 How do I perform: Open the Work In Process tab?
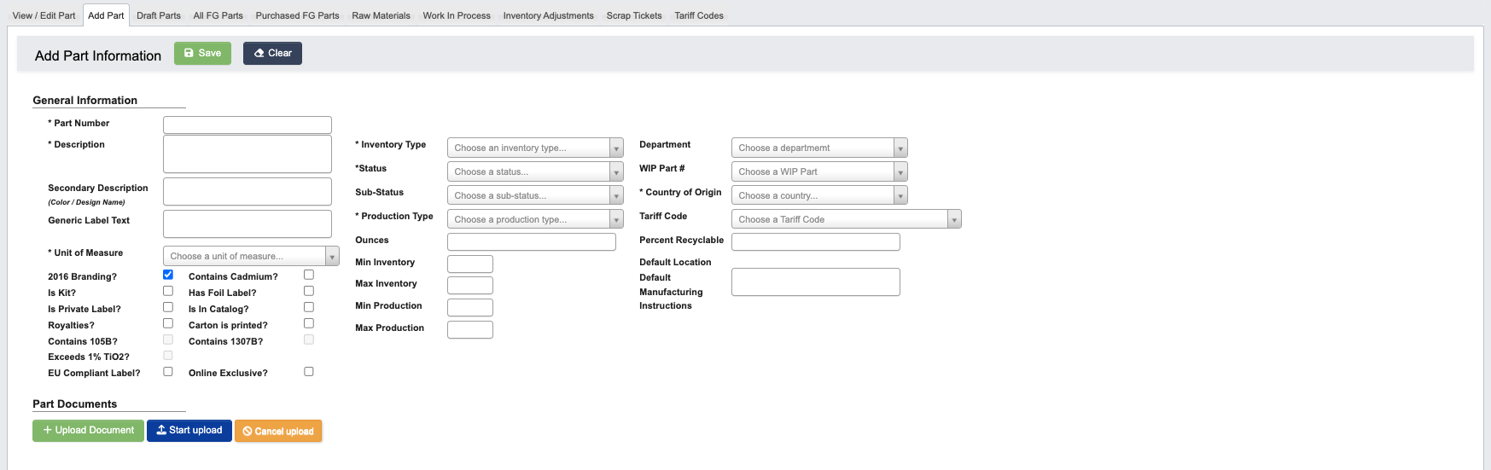click(457, 15)
